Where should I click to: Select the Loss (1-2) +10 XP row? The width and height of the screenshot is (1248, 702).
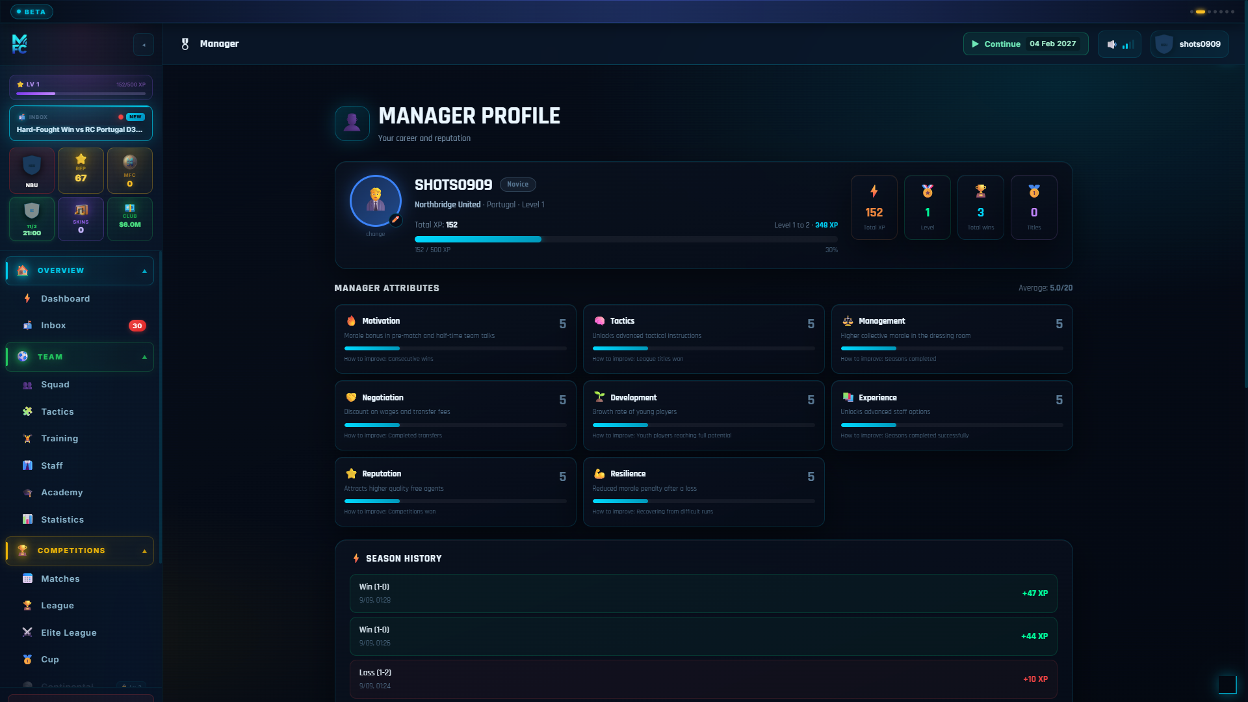click(x=703, y=679)
